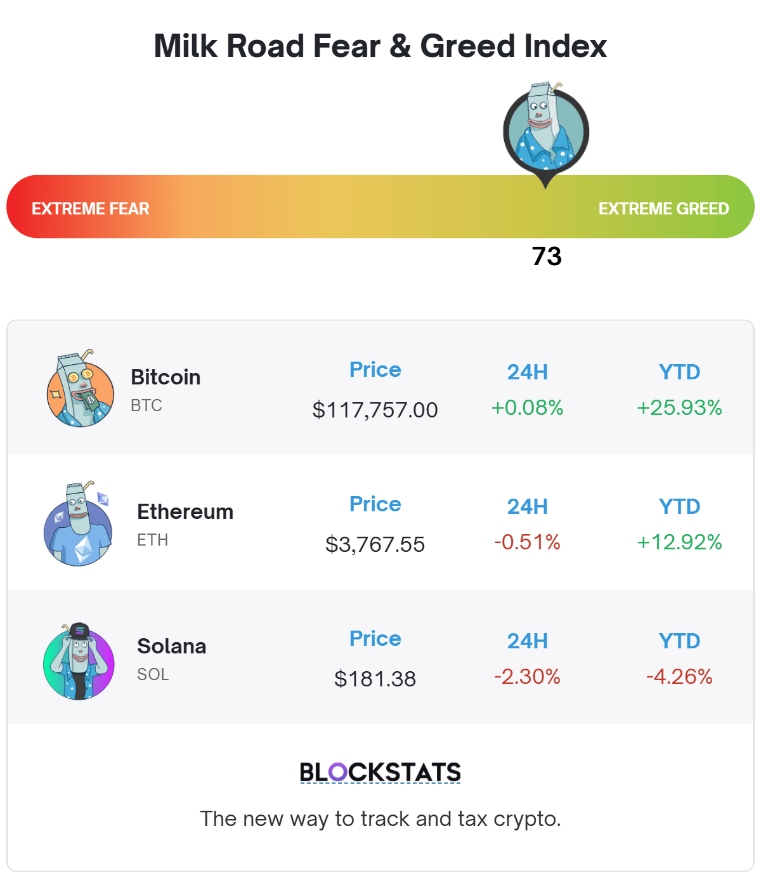Viewport: 761px width, 878px height.
Task: Click the BTC ticker symbol
Action: point(146,405)
